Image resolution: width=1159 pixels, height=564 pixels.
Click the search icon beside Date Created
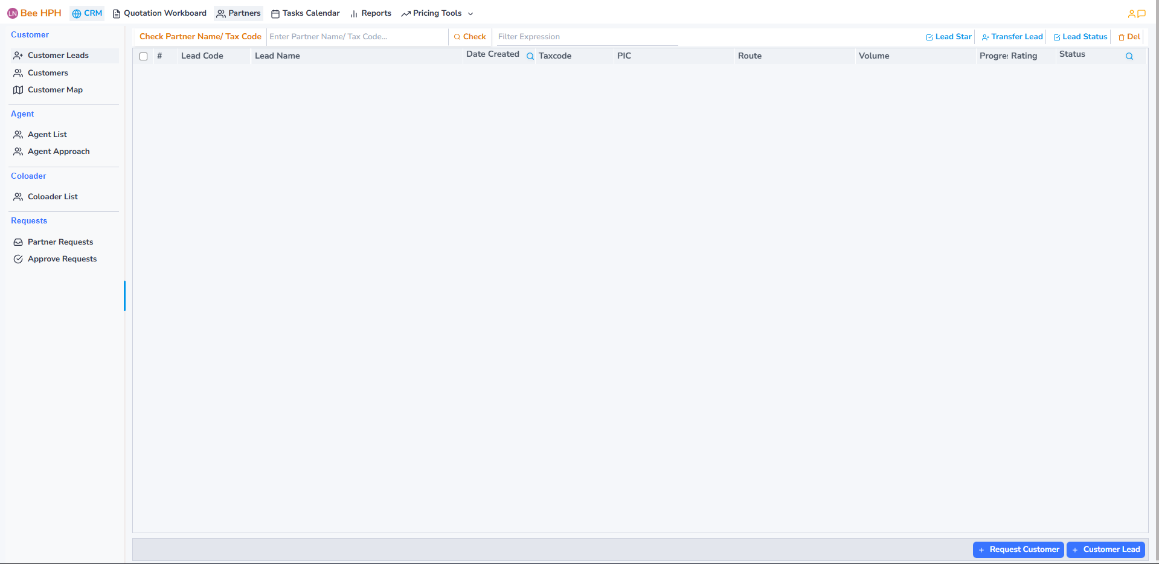pyautogui.click(x=530, y=56)
